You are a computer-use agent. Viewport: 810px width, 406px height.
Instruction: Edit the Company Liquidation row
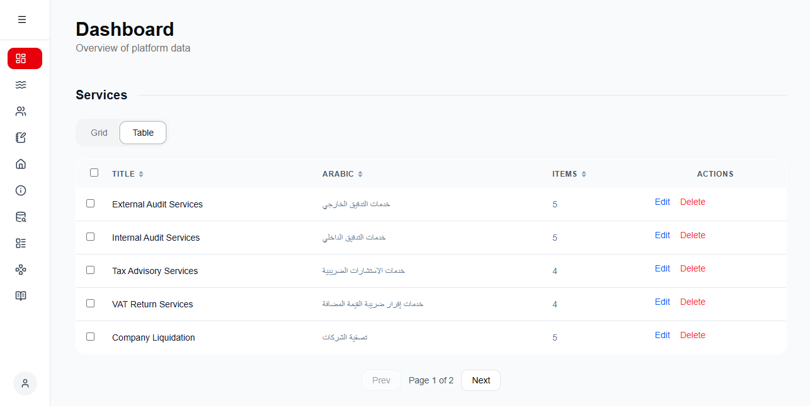click(x=663, y=335)
